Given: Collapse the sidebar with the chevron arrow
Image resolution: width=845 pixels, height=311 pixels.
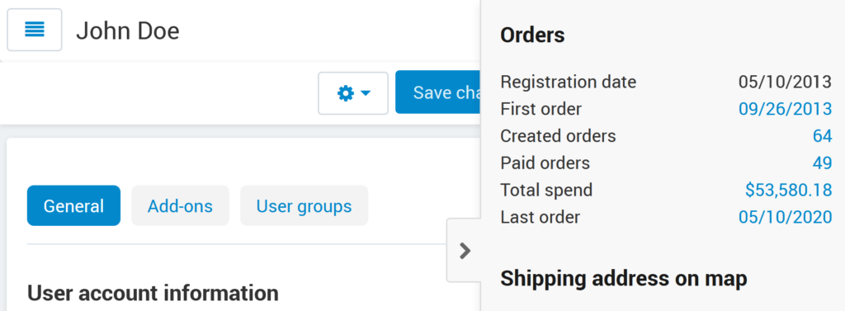Looking at the screenshot, I should [x=464, y=251].
